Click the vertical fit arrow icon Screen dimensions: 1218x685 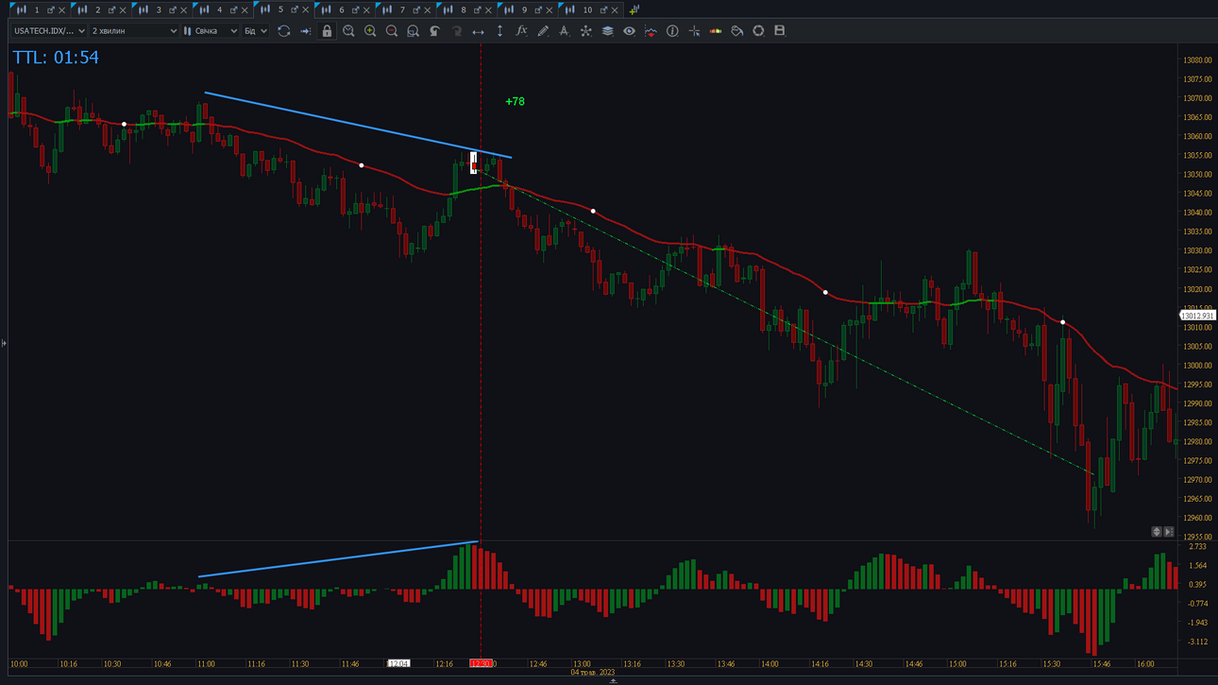[x=499, y=31]
